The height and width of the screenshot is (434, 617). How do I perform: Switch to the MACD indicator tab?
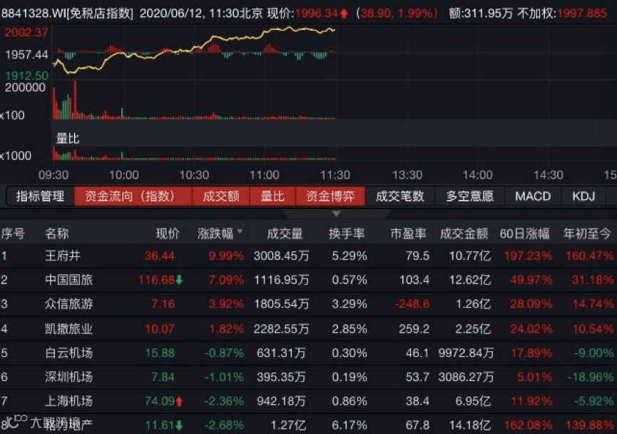click(x=533, y=196)
